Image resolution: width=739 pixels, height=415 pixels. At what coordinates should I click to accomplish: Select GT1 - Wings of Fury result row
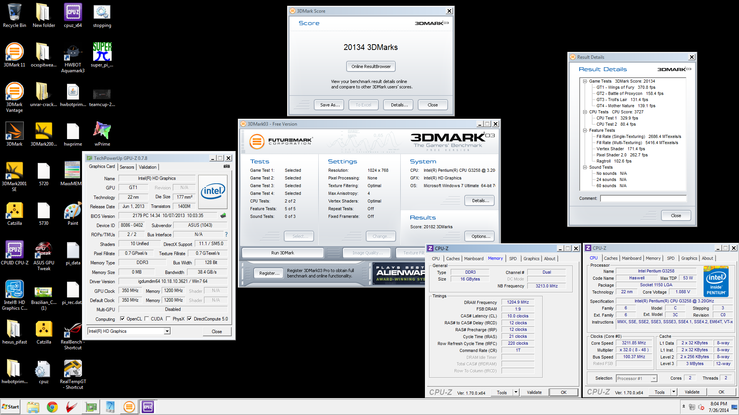pos(625,87)
